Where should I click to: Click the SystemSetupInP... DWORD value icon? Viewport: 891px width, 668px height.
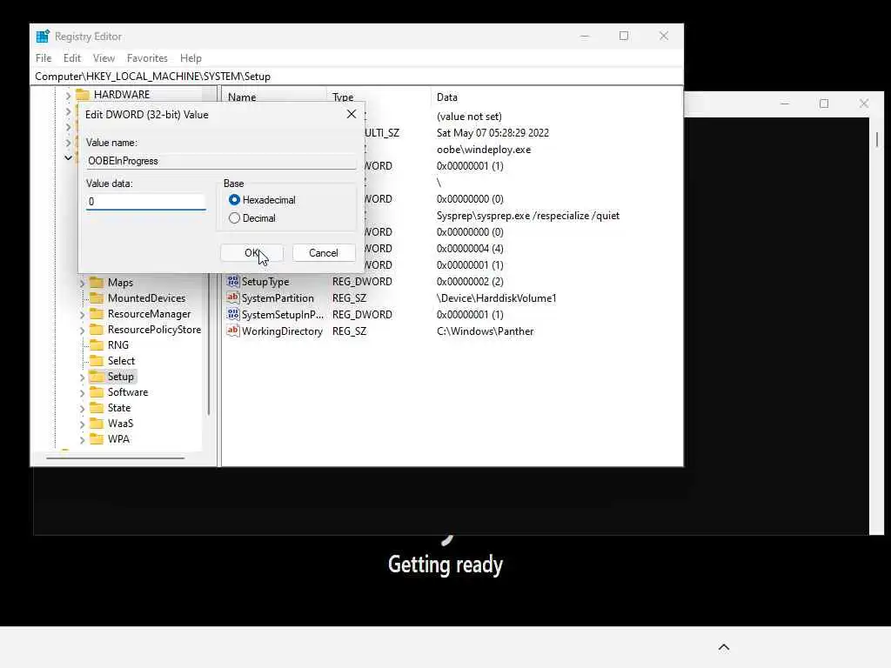tap(233, 313)
